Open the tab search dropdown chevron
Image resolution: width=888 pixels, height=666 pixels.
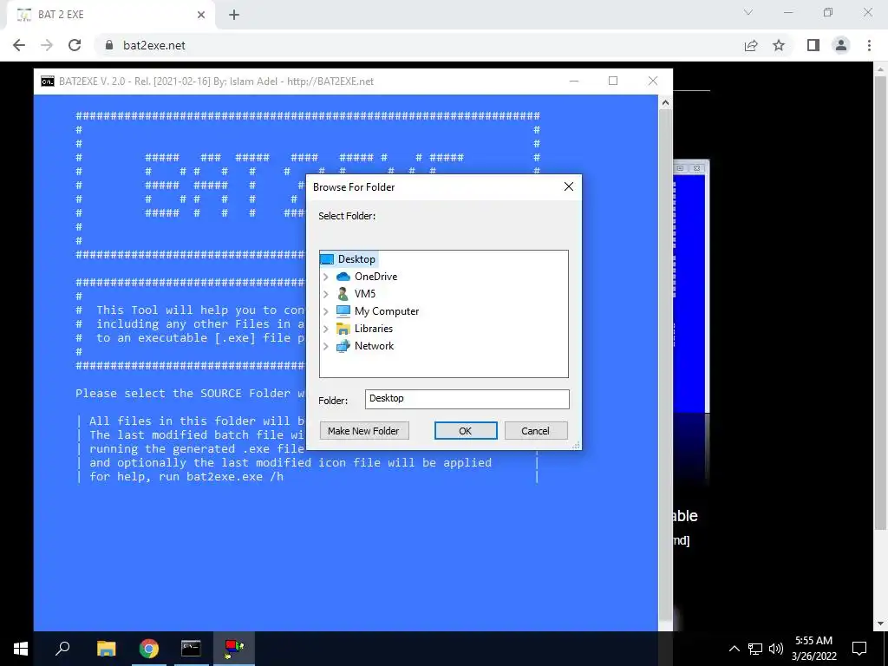pos(748,12)
